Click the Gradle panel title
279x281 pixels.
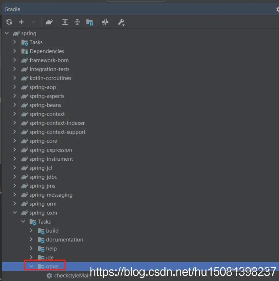[x=12, y=9]
